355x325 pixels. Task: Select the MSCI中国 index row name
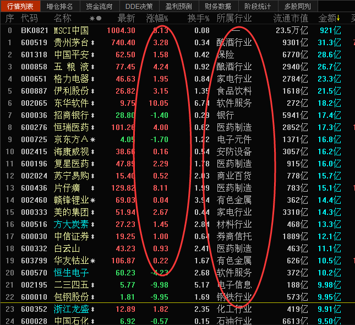click(71, 30)
